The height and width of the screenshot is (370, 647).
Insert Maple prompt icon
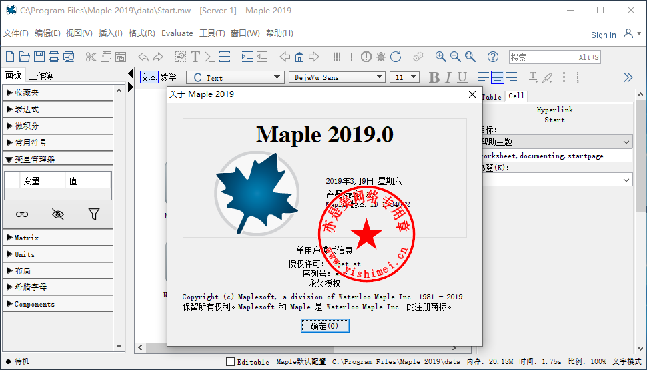pos(210,57)
